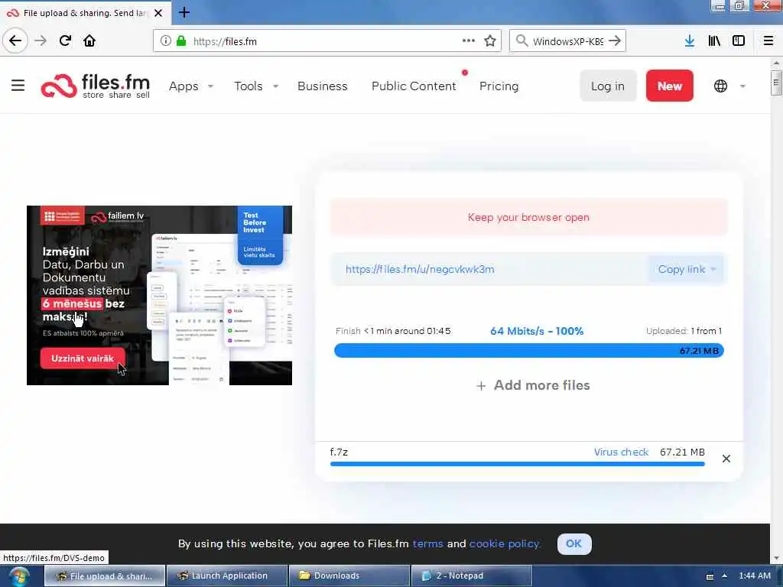Viewport: 783px width, 587px height.
Task: Click the red New button
Action: point(669,86)
